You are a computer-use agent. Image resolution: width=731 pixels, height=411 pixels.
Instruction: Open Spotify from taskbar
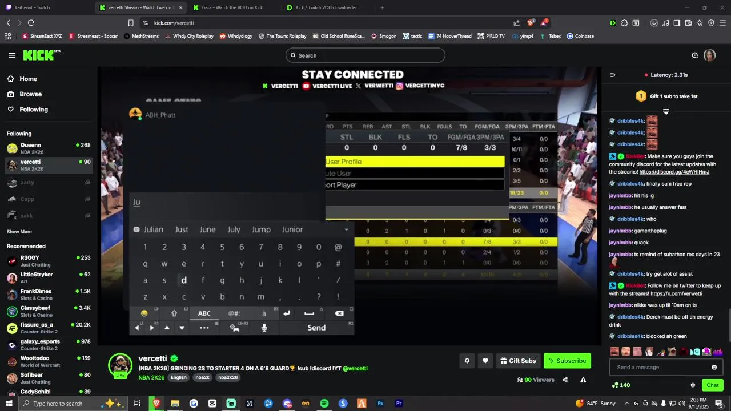point(324,404)
